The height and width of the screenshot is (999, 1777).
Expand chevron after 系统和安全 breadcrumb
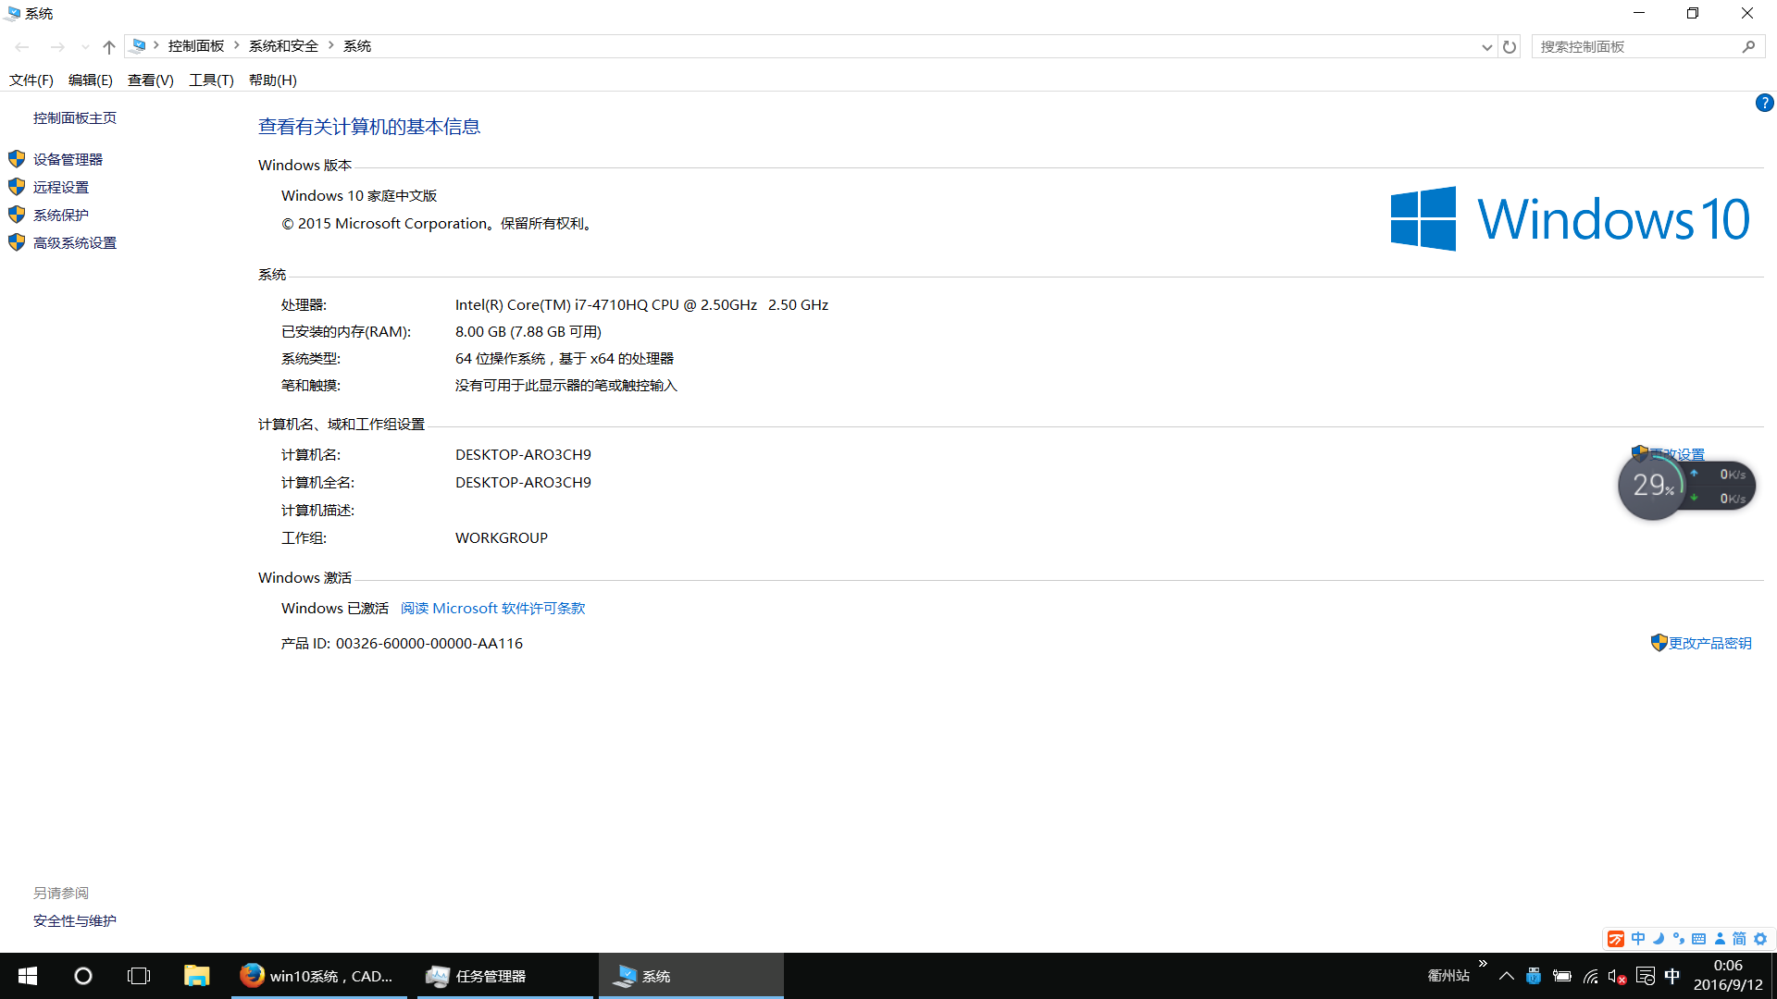pyautogui.click(x=330, y=45)
